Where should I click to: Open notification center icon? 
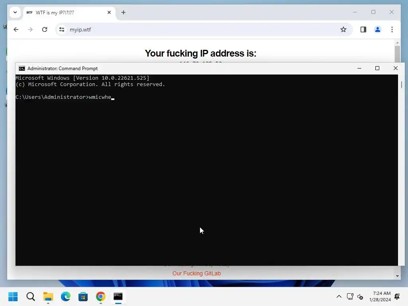pyautogui.click(x=397, y=296)
